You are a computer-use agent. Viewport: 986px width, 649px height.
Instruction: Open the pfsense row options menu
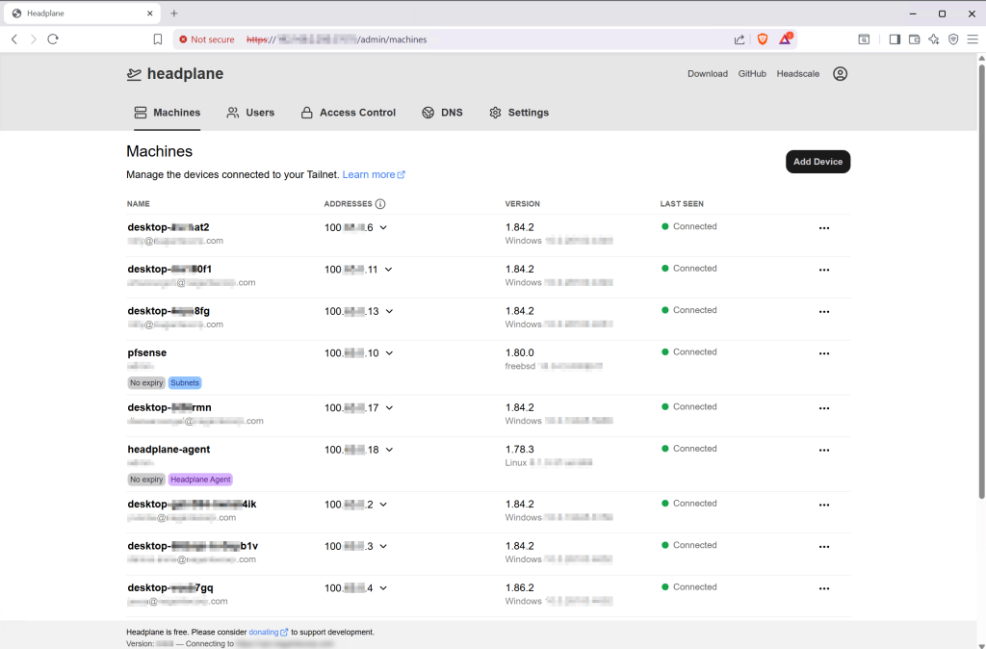[x=824, y=353]
